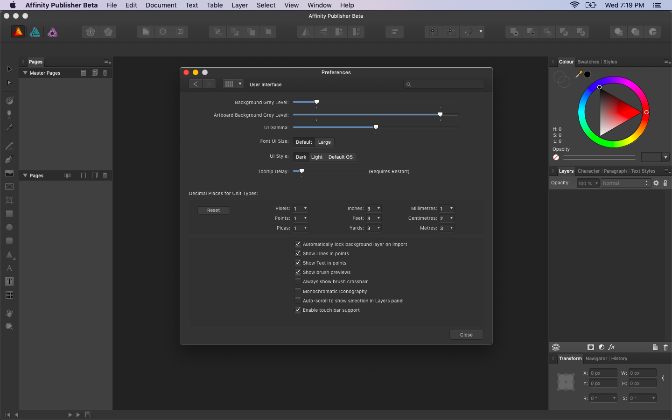672x420 pixels.
Task: Uncheck Show Lines in points
Action: tap(298, 253)
